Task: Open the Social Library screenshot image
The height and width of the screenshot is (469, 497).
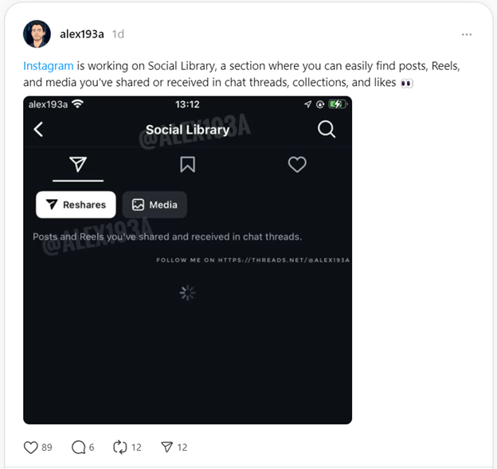Action: [187, 334]
